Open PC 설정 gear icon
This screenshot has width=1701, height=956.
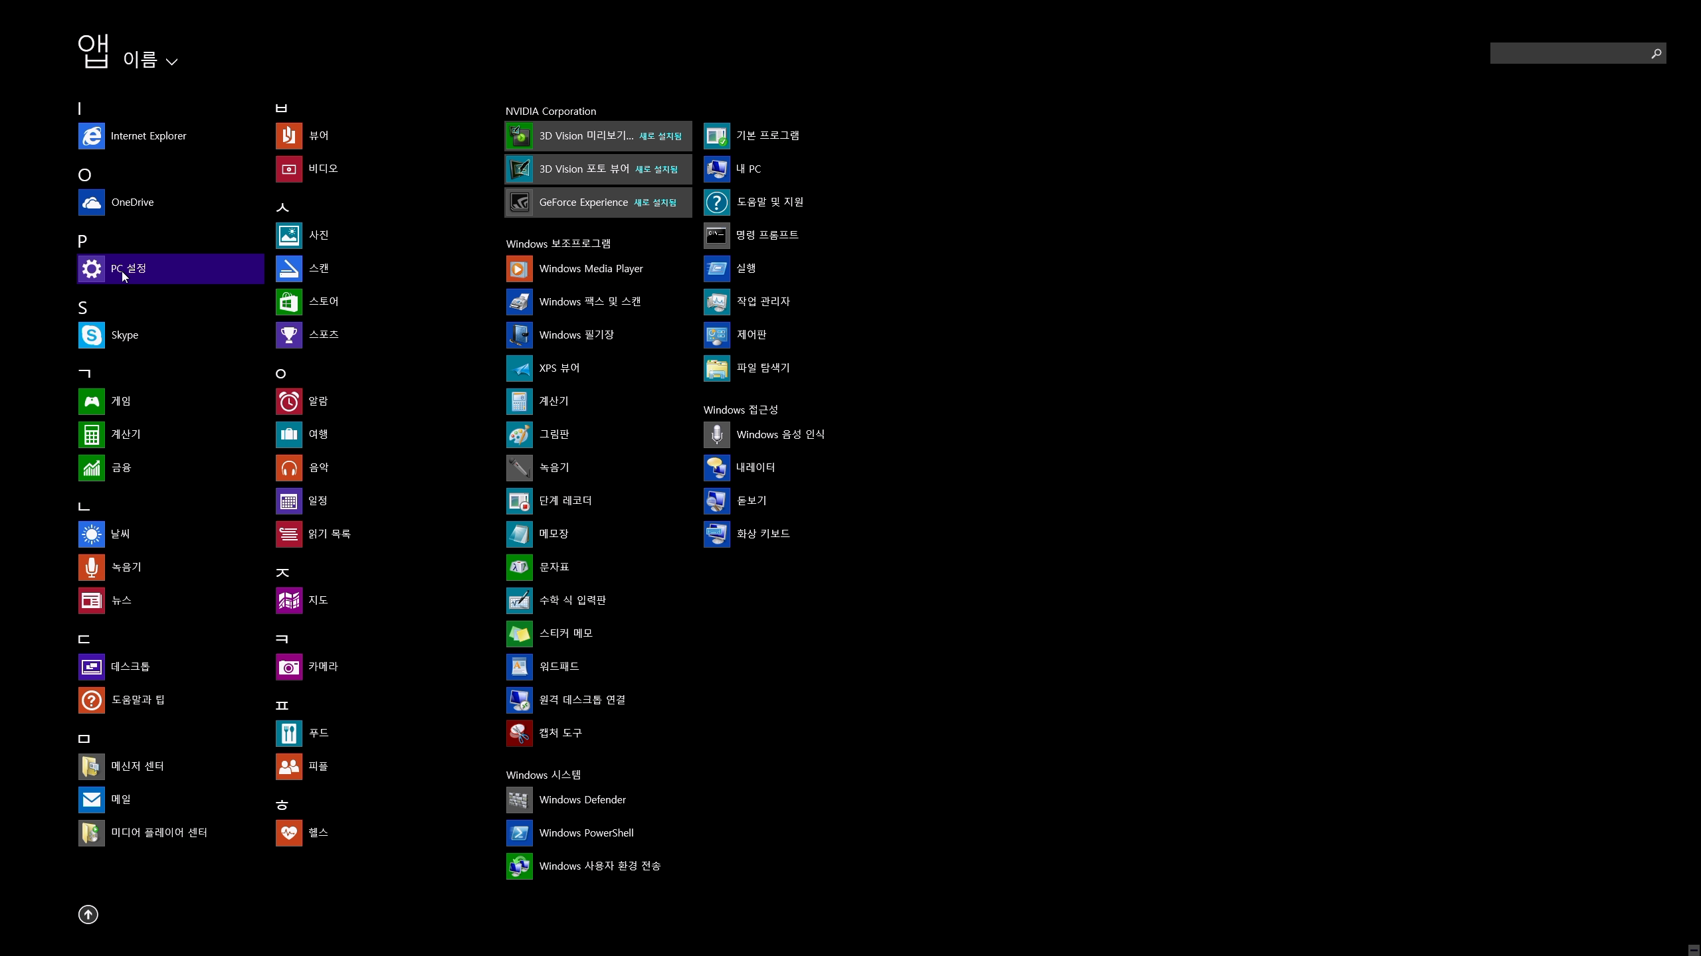point(92,269)
